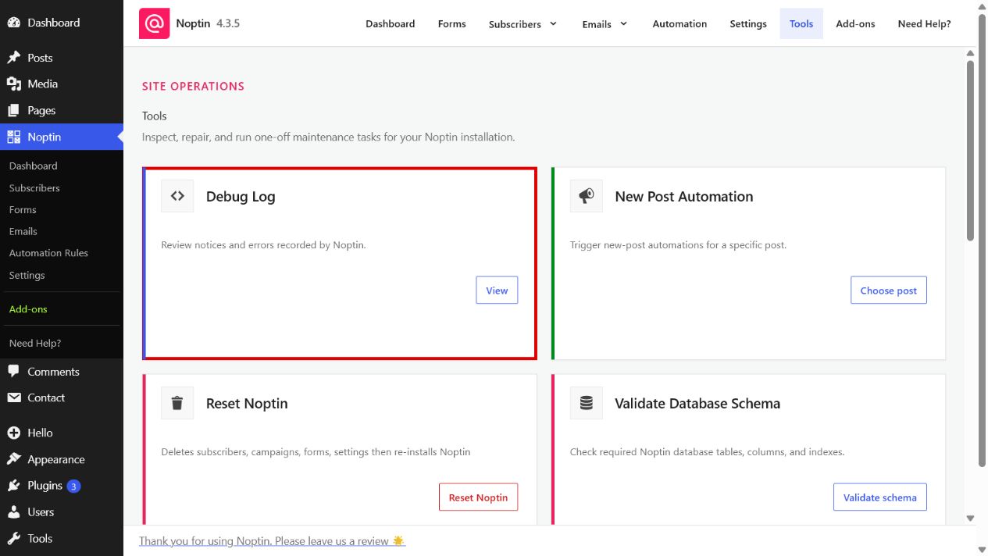Open Need Help? in Noptin header

[x=924, y=23]
